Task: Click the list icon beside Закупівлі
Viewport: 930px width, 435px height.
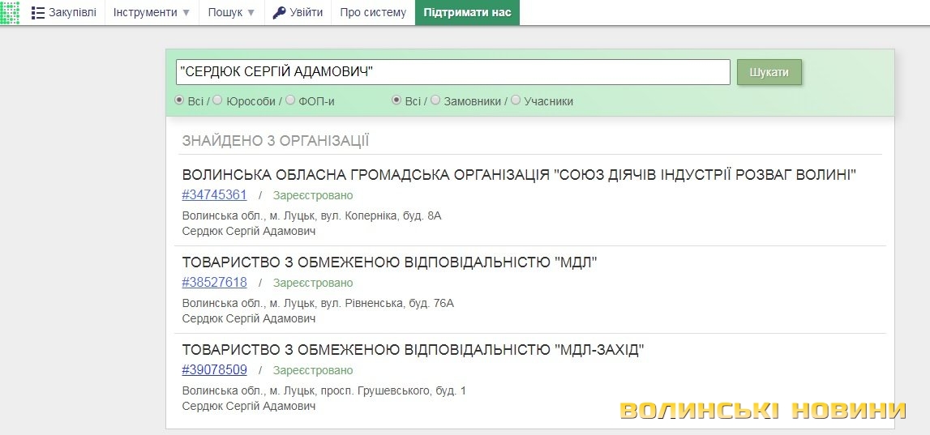Action: [x=38, y=13]
